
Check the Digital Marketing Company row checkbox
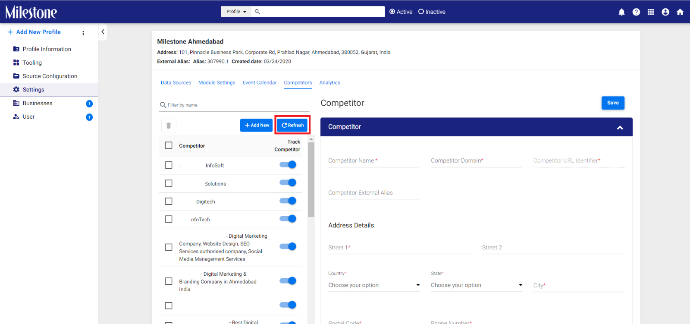coord(169,247)
